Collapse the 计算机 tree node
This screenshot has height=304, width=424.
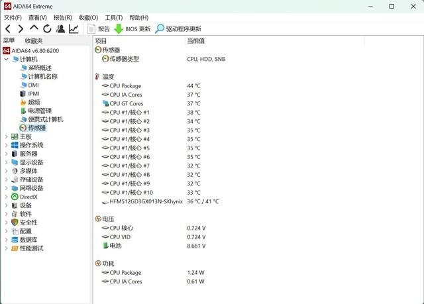(7, 59)
